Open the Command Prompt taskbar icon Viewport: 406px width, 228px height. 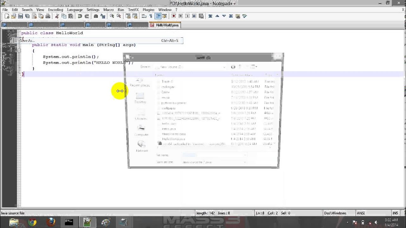point(69,222)
